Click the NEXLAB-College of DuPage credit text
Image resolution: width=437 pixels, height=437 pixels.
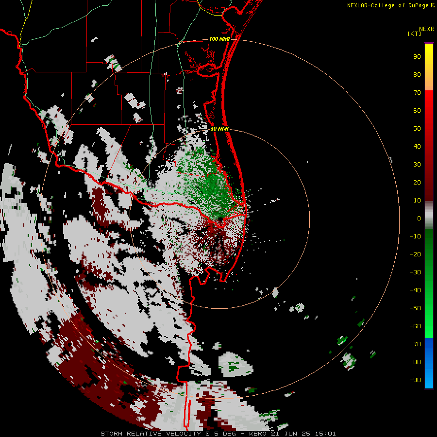388,5
